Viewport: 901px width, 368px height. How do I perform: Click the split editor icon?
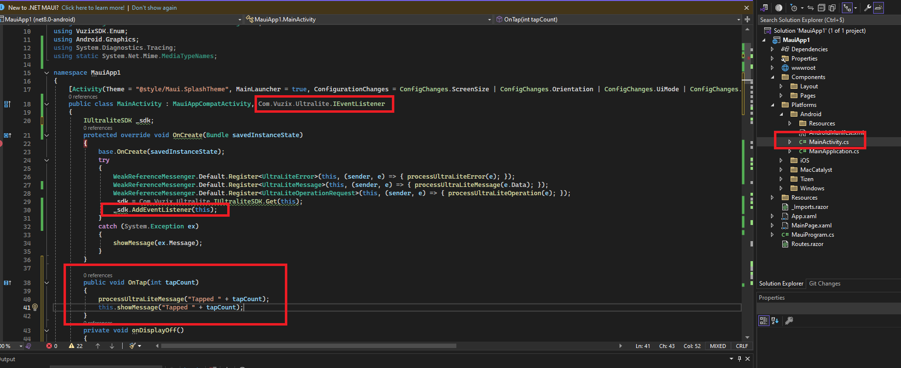[x=747, y=20]
